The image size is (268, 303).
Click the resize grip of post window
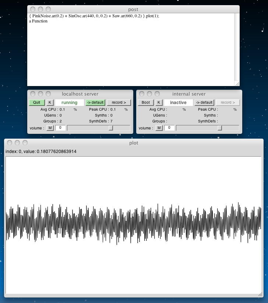point(237,83)
